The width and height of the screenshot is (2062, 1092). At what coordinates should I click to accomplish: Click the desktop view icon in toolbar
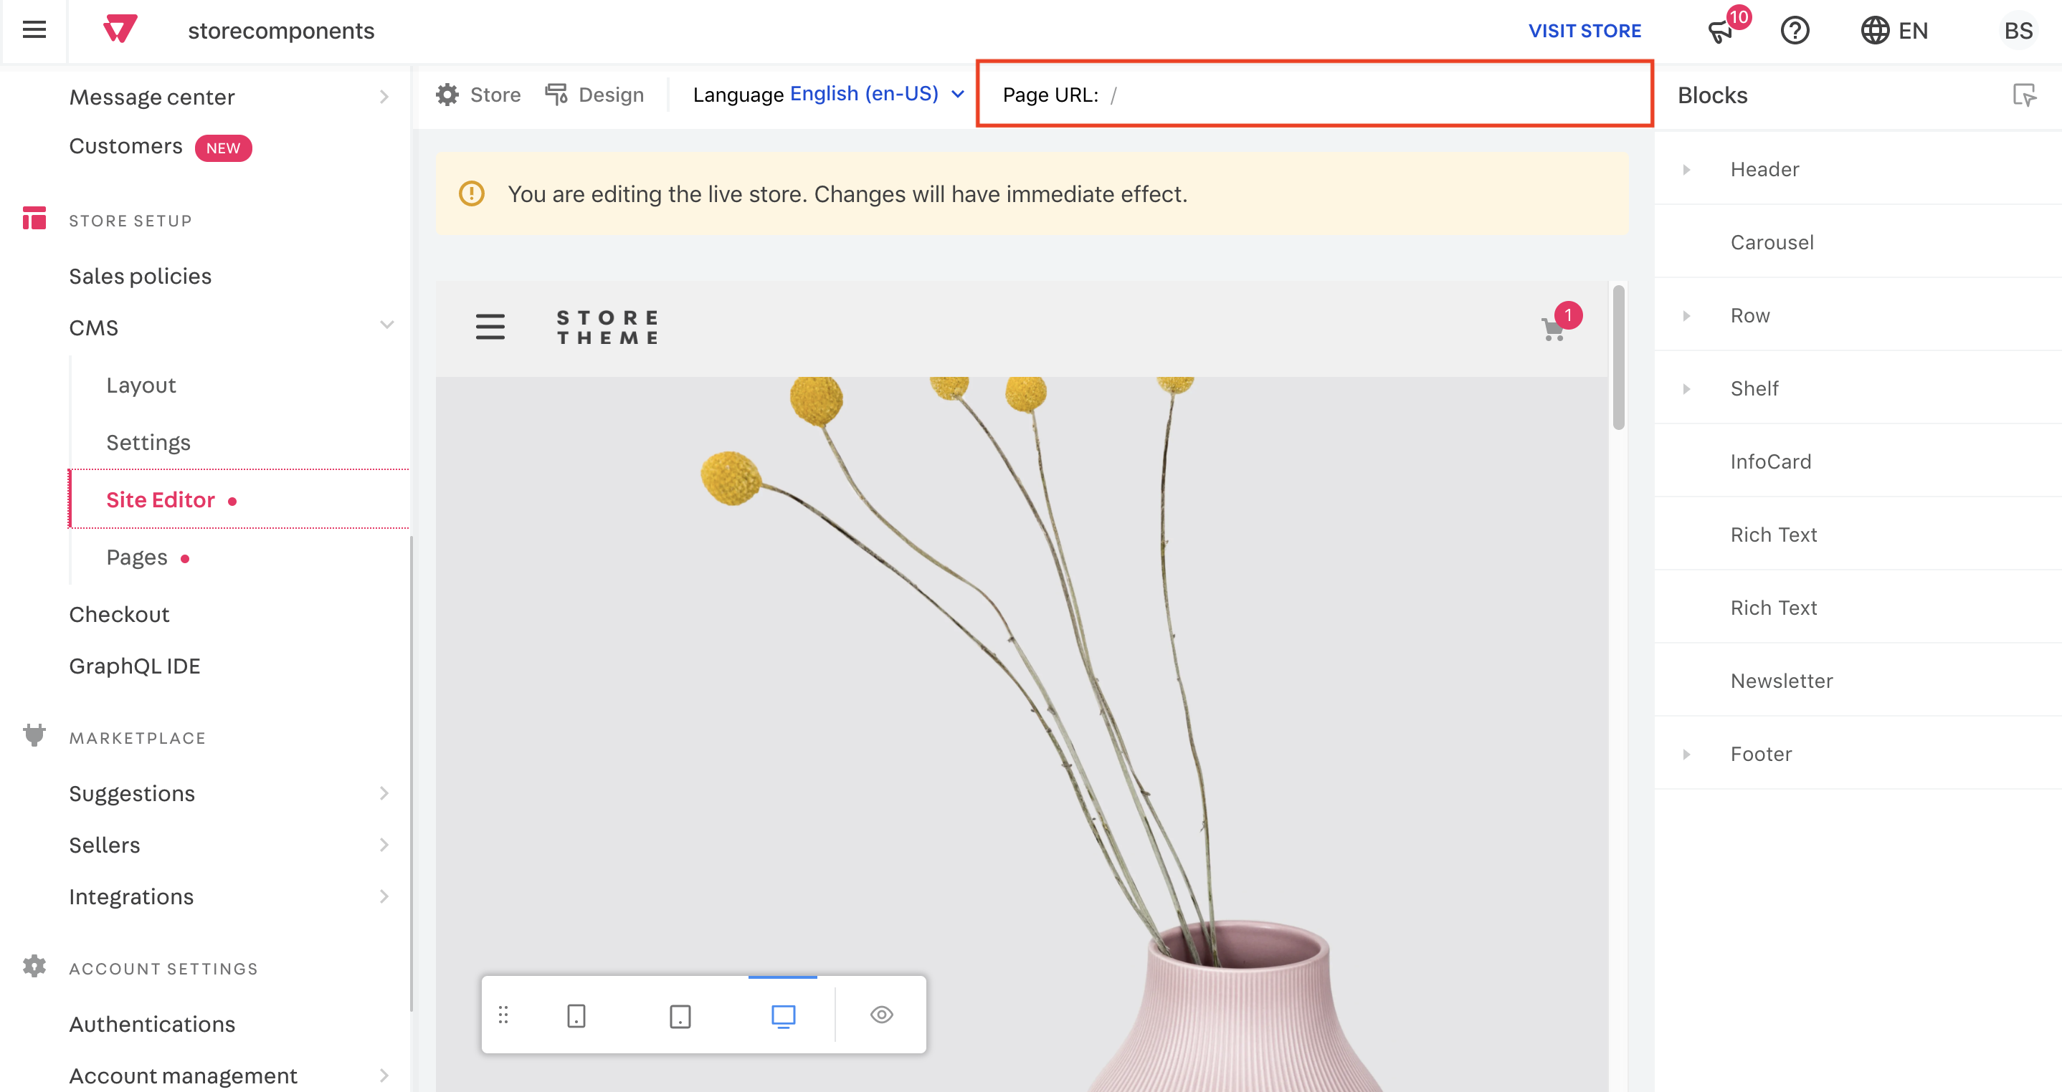(783, 1015)
